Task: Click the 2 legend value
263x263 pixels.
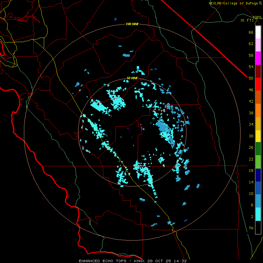Action: click(x=252, y=217)
